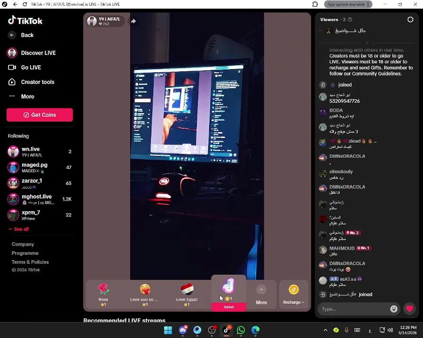The width and height of the screenshot is (423, 338).
Task: Expand More gifts
Action: (x=261, y=295)
